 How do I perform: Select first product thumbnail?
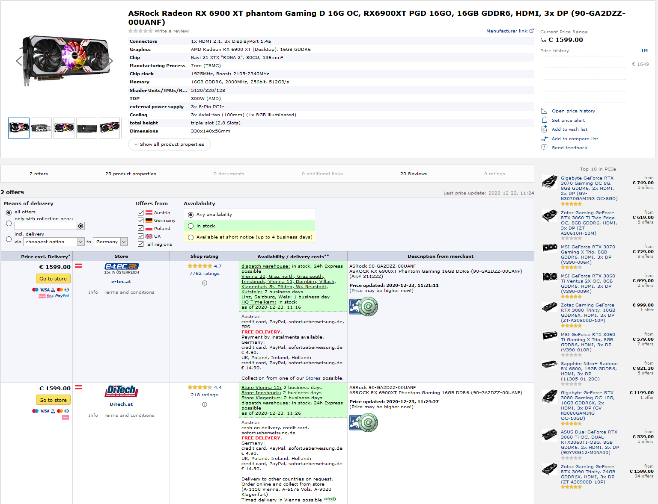[x=19, y=128]
